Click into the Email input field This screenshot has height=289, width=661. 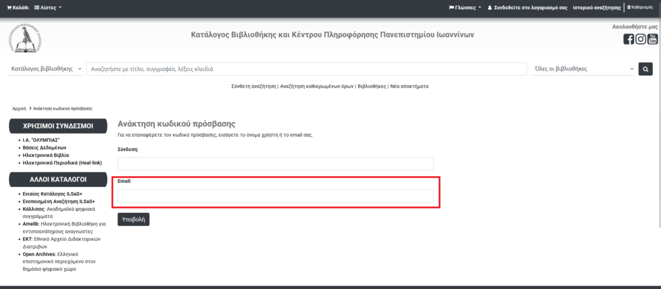[275, 195]
